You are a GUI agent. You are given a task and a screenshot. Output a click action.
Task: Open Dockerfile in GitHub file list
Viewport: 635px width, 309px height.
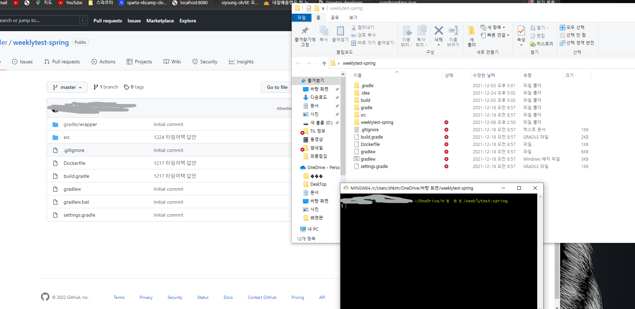(74, 163)
